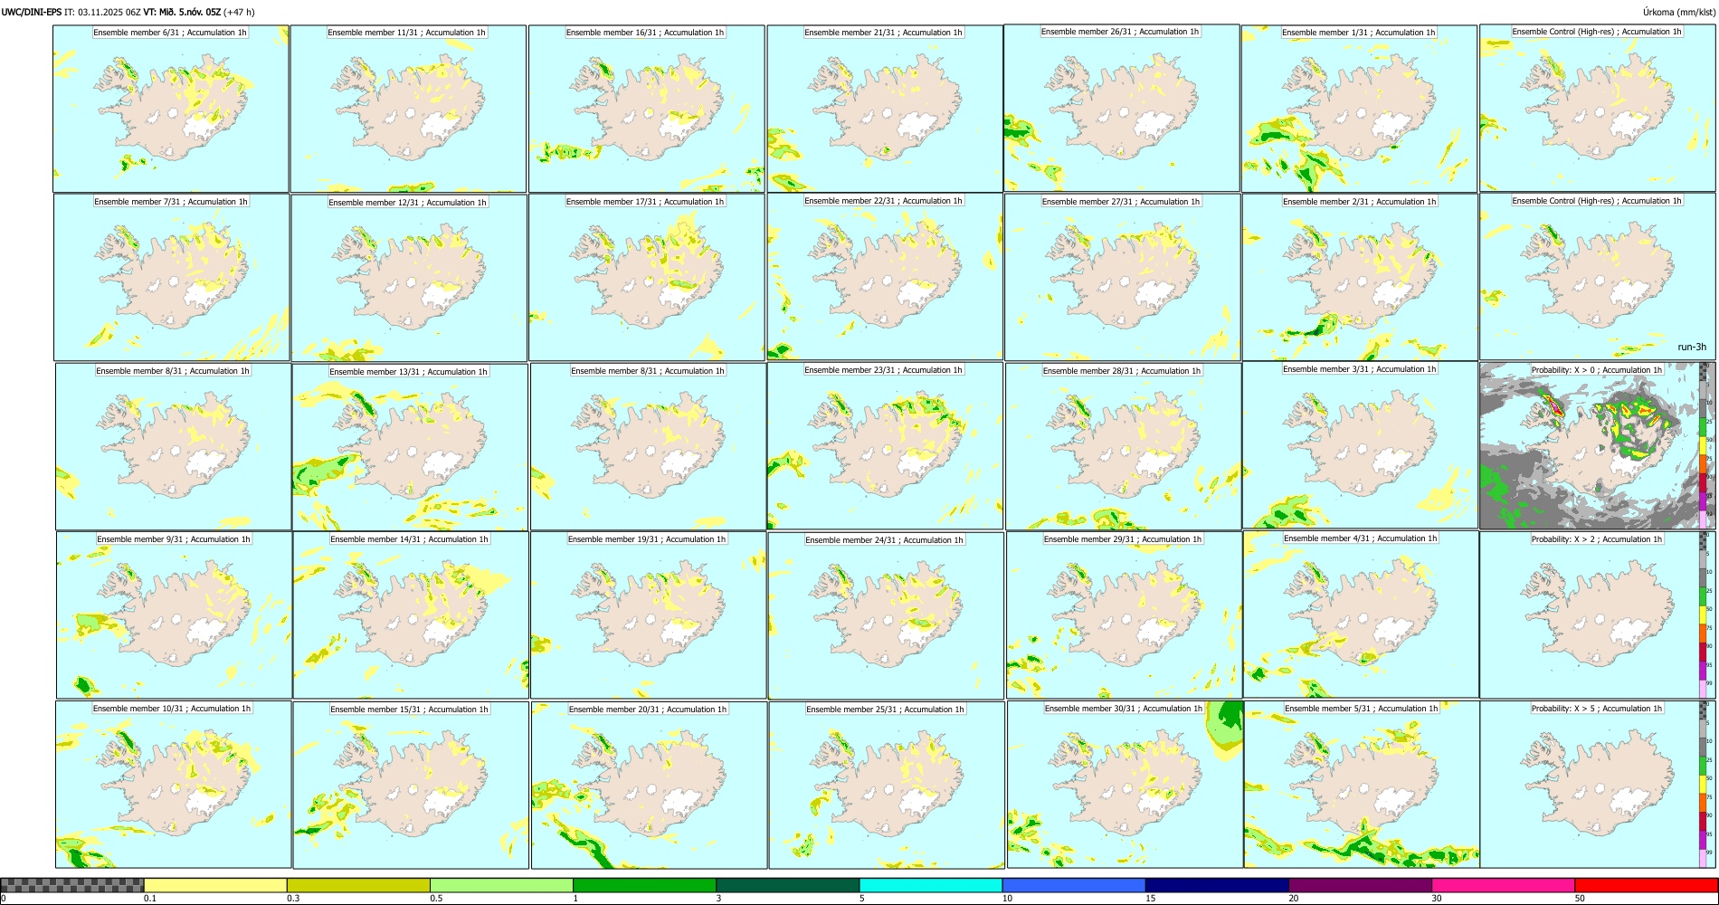This screenshot has height=905, width=1719.
Task: Click the 'Úrkoma (mm/klst)' unit label
Action: pos(1679,12)
